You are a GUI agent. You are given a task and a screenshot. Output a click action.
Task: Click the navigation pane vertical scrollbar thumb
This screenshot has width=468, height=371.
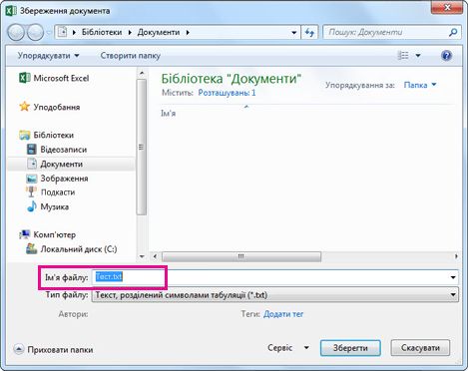(142, 147)
